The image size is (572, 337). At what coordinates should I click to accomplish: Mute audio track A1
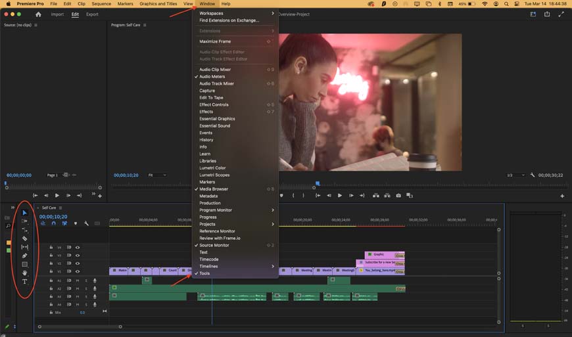[x=78, y=281]
